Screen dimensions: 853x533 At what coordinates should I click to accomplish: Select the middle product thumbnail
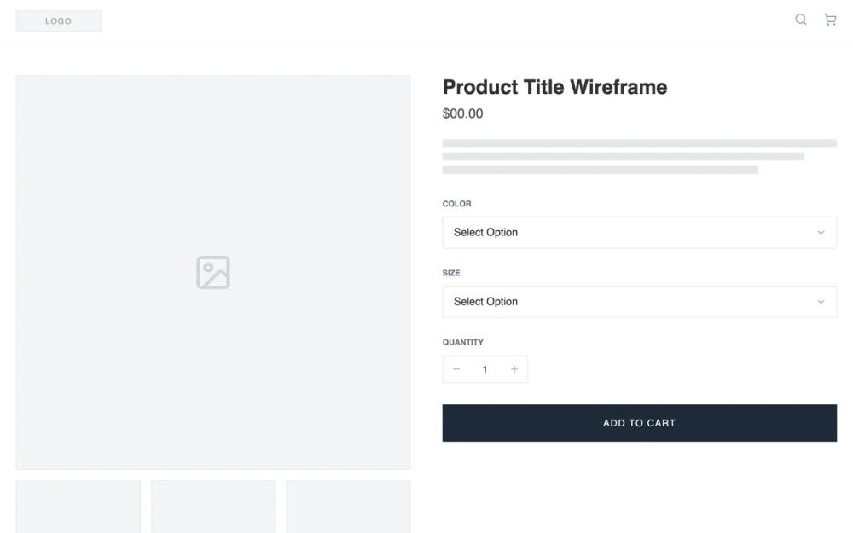213,507
